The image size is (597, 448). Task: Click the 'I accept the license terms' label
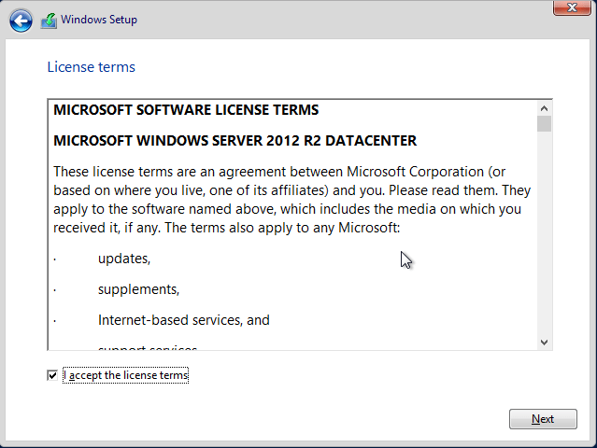(x=126, y=375)
